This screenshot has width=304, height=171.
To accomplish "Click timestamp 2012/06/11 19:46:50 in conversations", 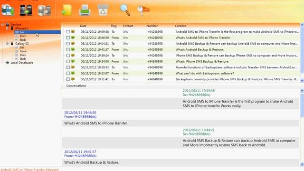I will [80, 113].
